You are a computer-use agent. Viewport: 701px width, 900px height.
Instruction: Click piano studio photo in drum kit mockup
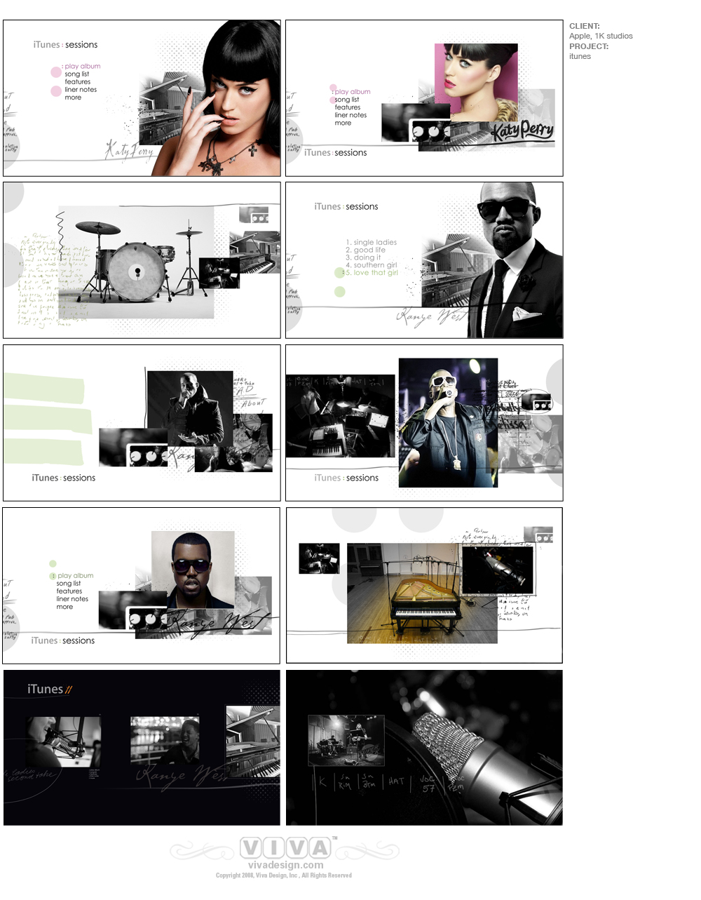tap(255, 253)
